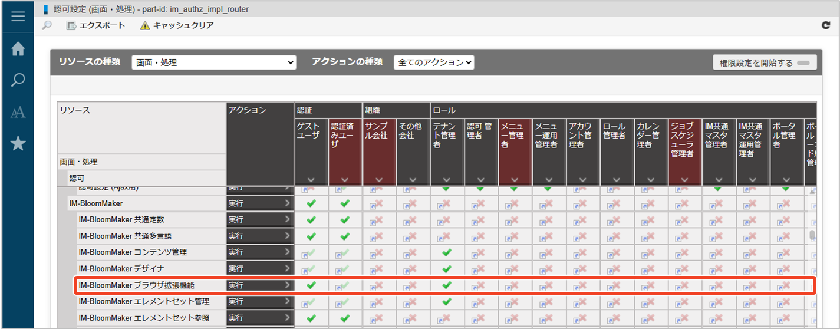Viewport: 840px width, 329px height.
Task: Expand the メニュー管理者 column chevron
Action: (515, 180)
